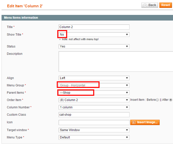Viewport: 173px width, 146px height.
Task: Click the Reset button
Action: click(x=166, y=5)
